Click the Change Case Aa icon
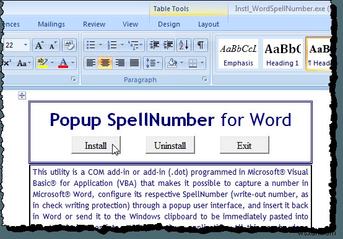The width and height of the screenshot is (343, 239). pyautogui.click(x=22, y=63)
